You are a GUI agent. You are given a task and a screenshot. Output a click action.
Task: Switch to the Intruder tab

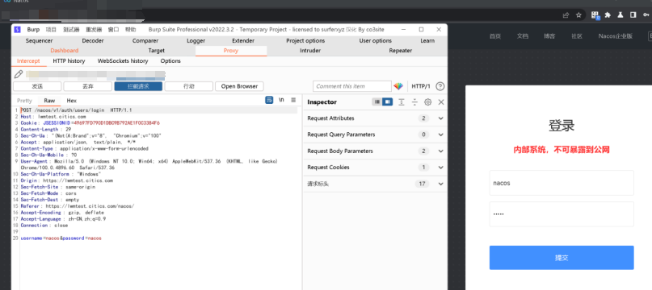(310, 51)
